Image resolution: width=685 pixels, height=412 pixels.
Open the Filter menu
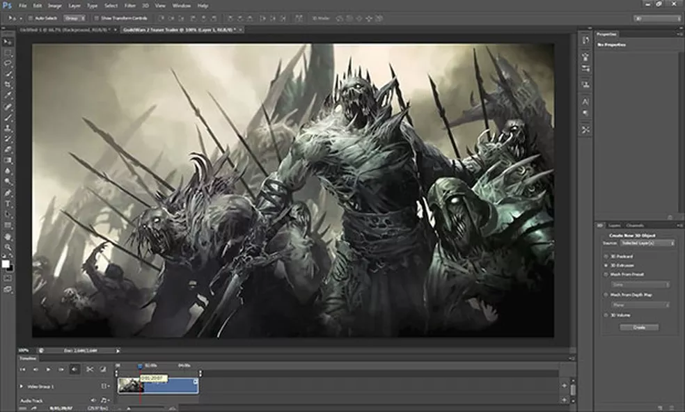coord(129,5)
